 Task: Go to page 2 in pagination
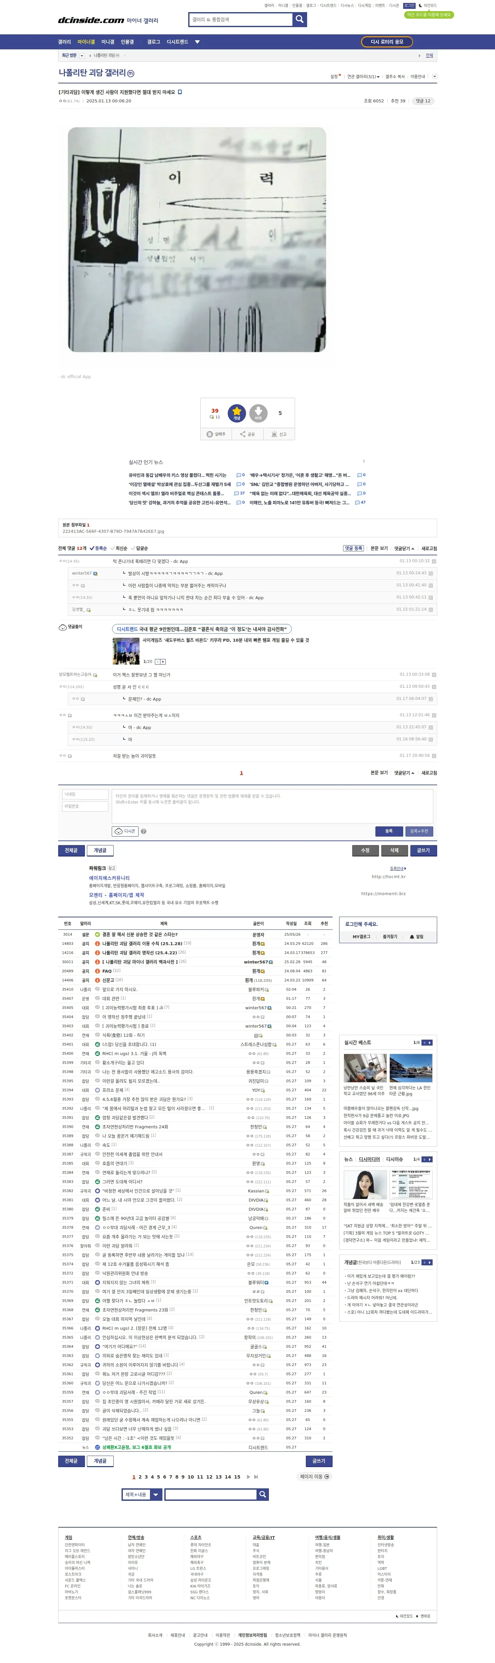pos(140,1477)
